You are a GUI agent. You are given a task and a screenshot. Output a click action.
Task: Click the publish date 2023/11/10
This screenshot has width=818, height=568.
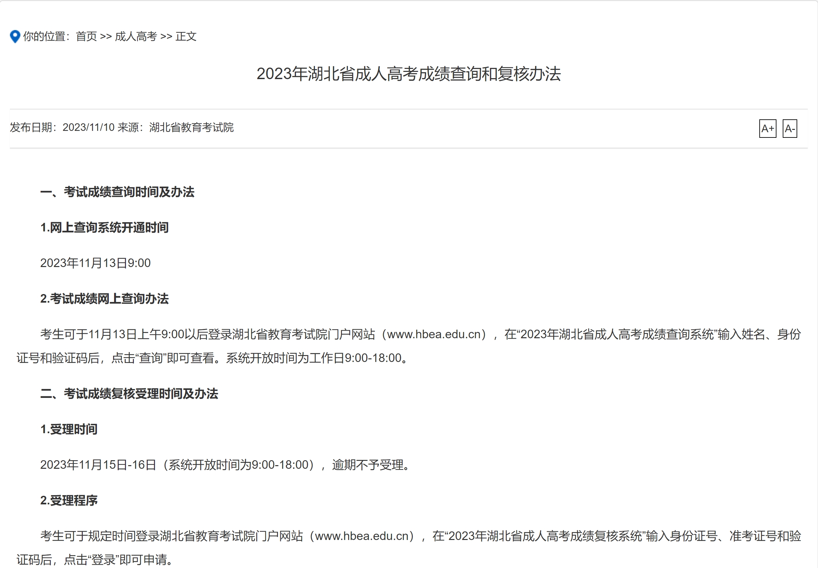click(88, 127)
